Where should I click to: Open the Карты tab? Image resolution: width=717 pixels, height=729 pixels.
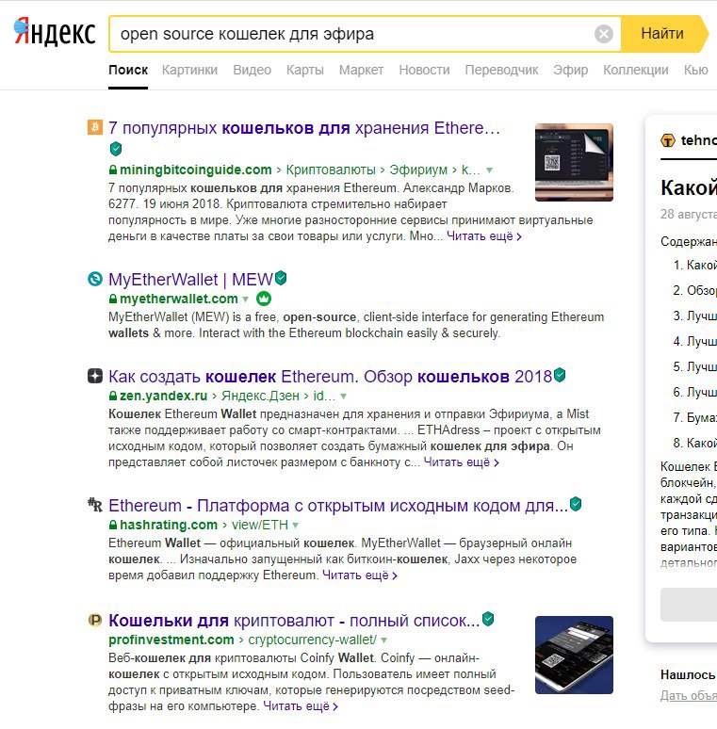(x=305, y=70)
